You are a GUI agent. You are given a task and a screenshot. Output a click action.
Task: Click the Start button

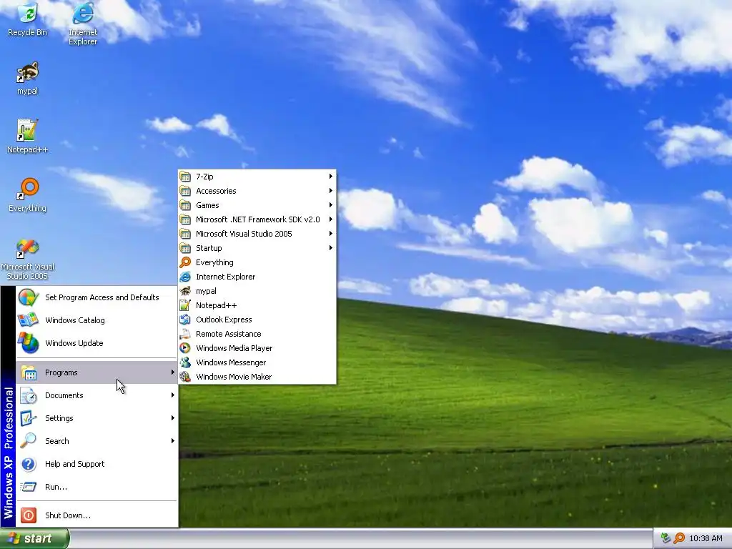[34, 539]
